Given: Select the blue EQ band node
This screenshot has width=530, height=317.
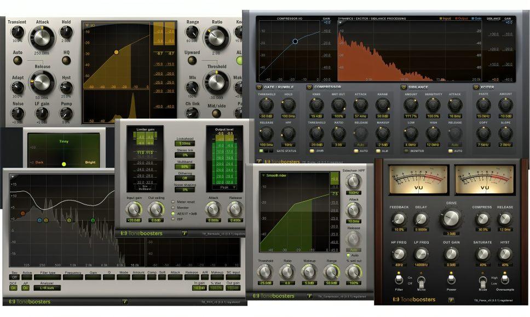Looking at the screenshot, I should (39, 220).
